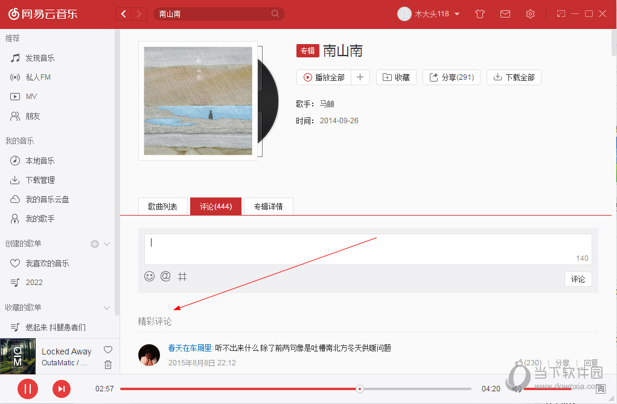Open artist page for 马頔
This screenshot has height=404, width=617.
[x=327, y=103]
